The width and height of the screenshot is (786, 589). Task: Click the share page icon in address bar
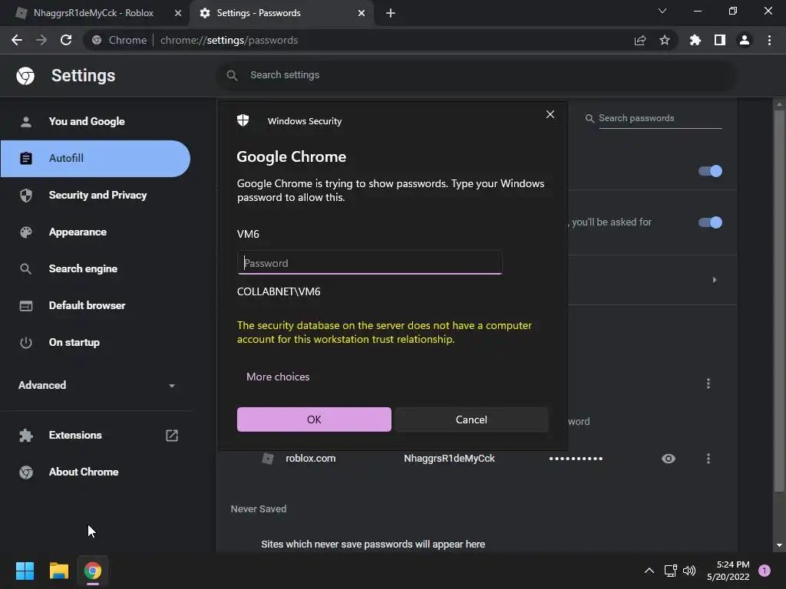[x=639, y=40]
